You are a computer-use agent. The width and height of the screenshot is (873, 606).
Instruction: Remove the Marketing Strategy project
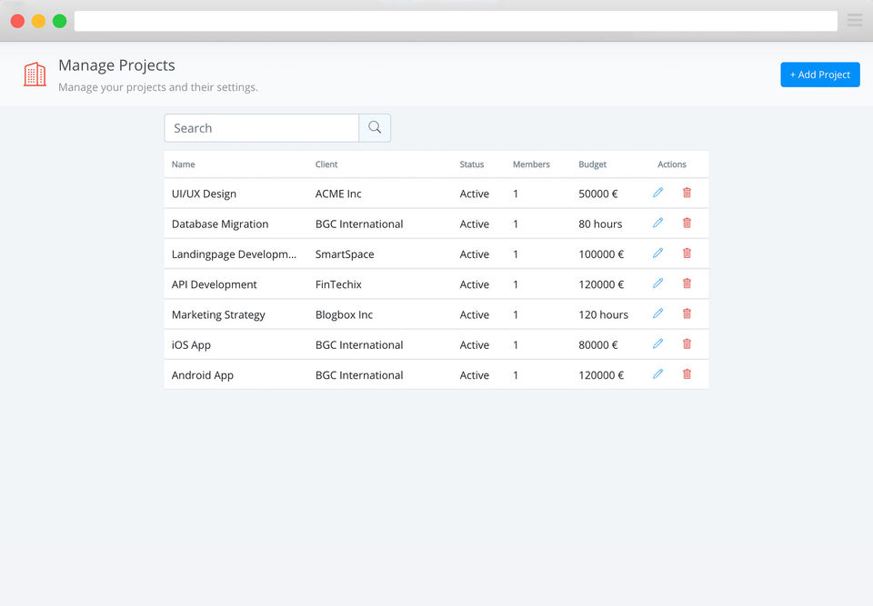point(687,313)
